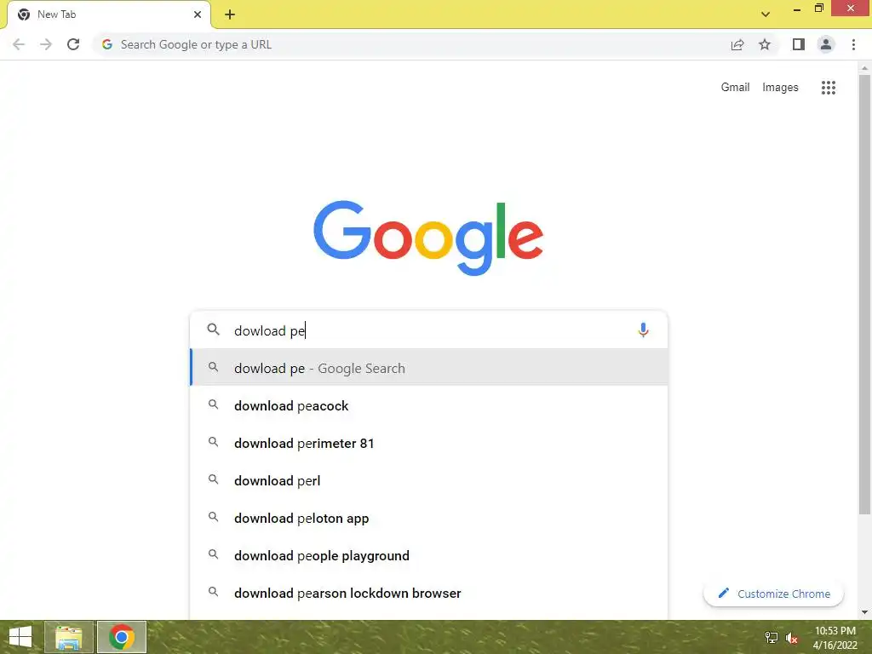Image resolution: width=872 pixels, height=654 pixels.
Task: Click the scrollbar down arrow
Action: 864,612
